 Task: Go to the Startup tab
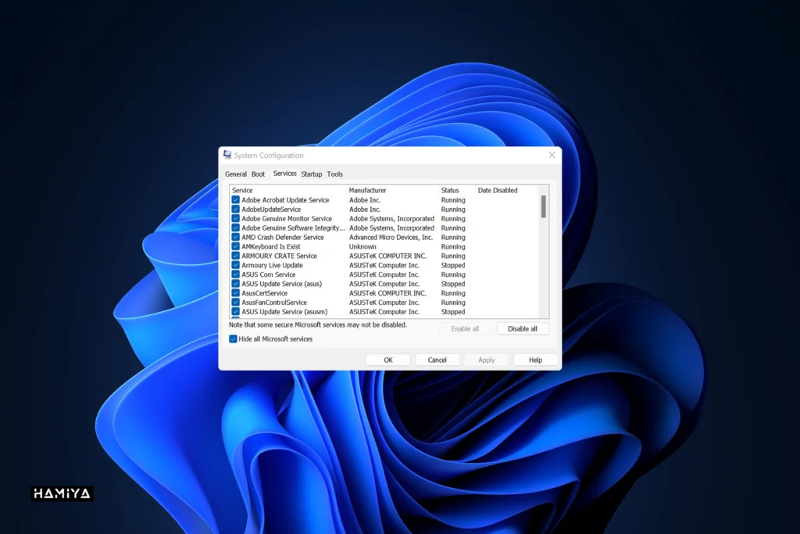tap(311, 174)
